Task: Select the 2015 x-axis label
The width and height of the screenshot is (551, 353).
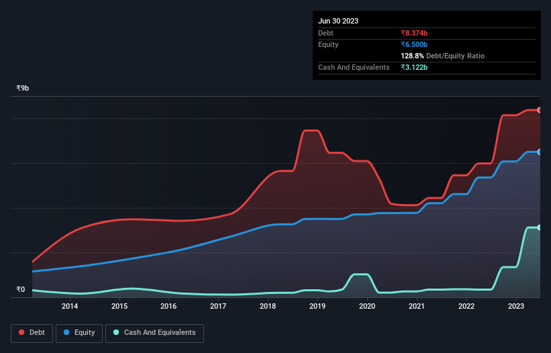Action: pos(119,306)
